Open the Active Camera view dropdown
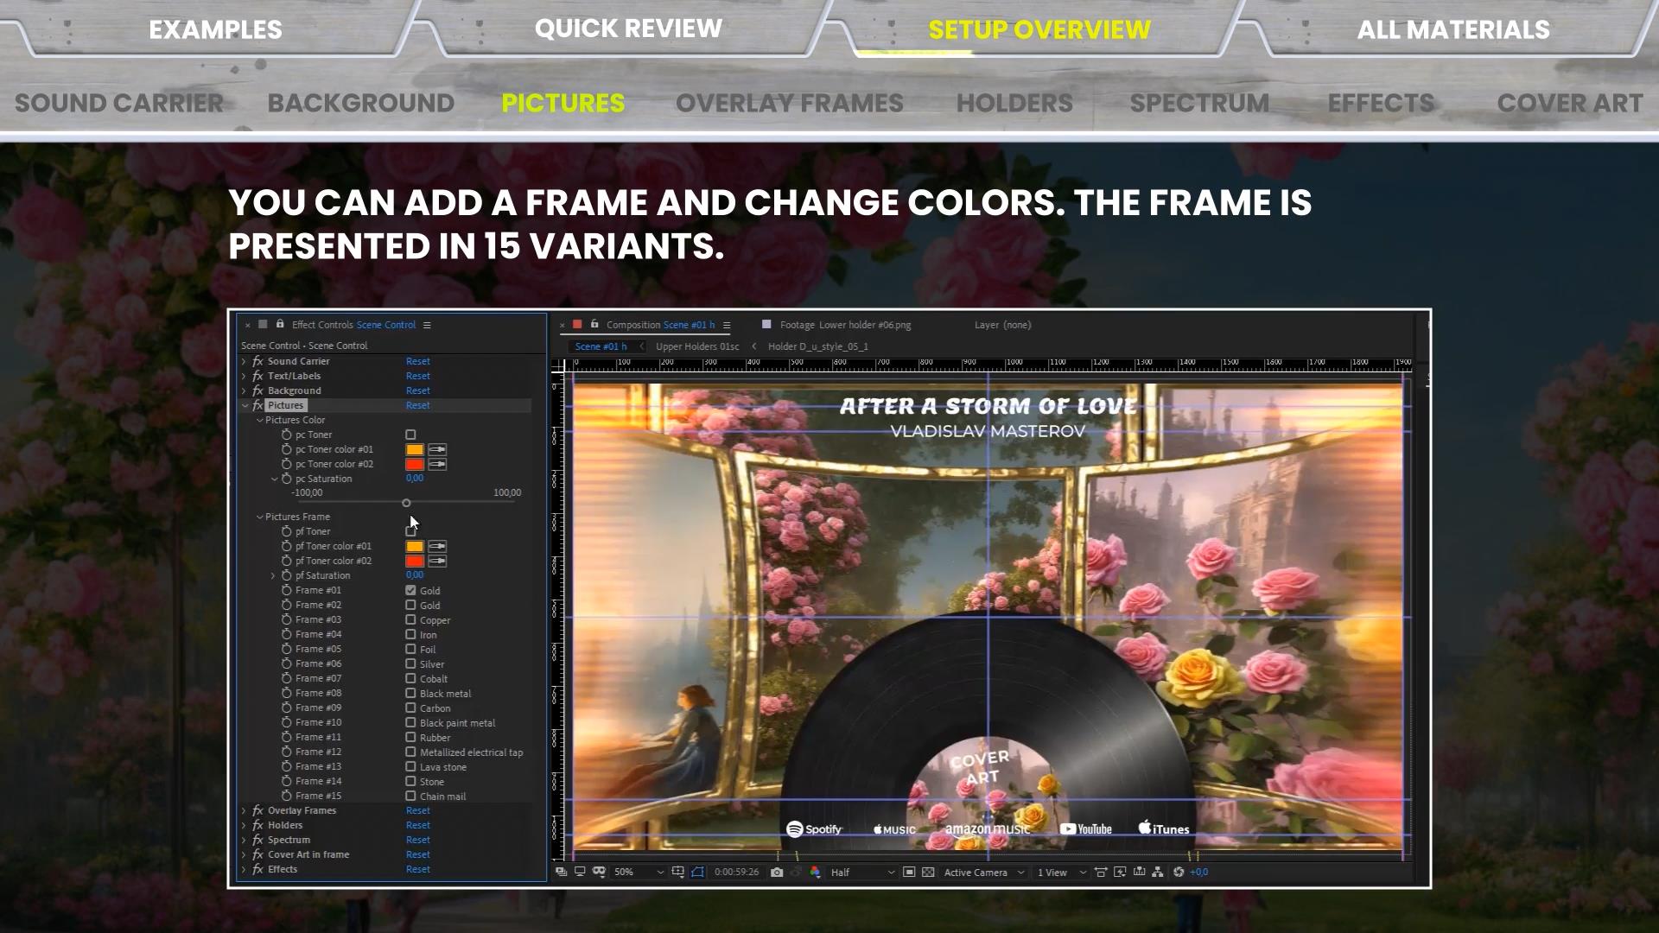1659x933 pixels. pos(983,873)
